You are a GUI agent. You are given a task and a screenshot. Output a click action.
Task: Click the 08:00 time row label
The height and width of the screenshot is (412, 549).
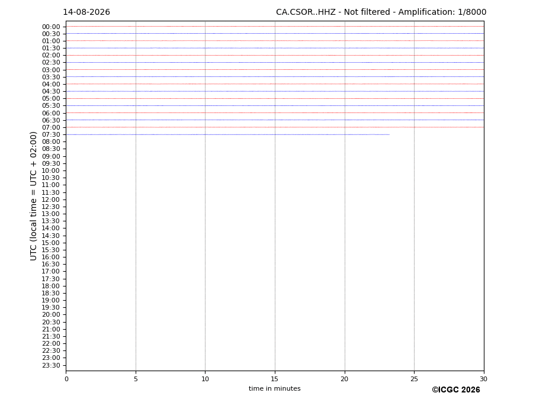point(51,141)
